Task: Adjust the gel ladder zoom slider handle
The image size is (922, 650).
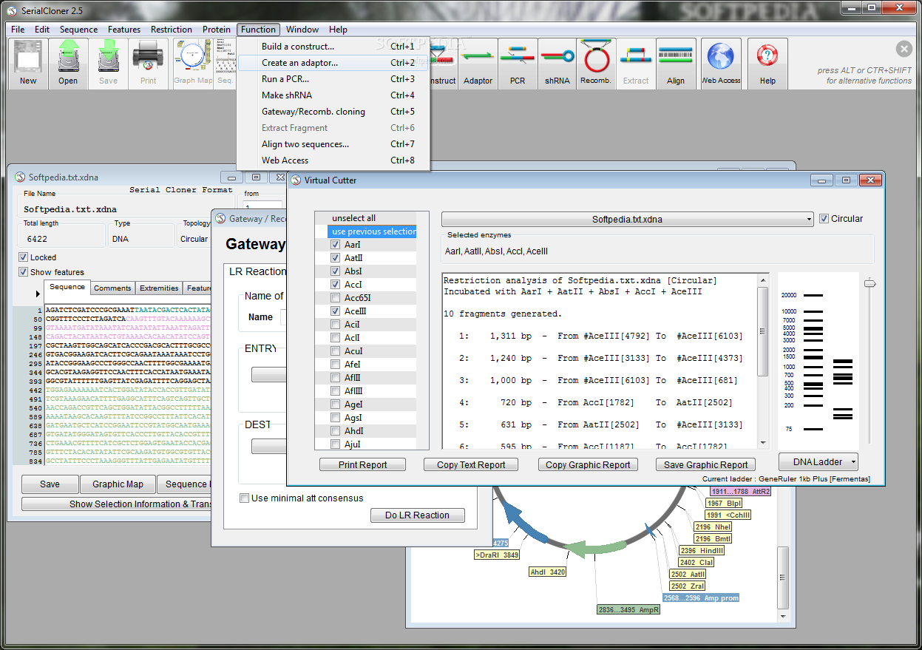Action: coord(870,282)
